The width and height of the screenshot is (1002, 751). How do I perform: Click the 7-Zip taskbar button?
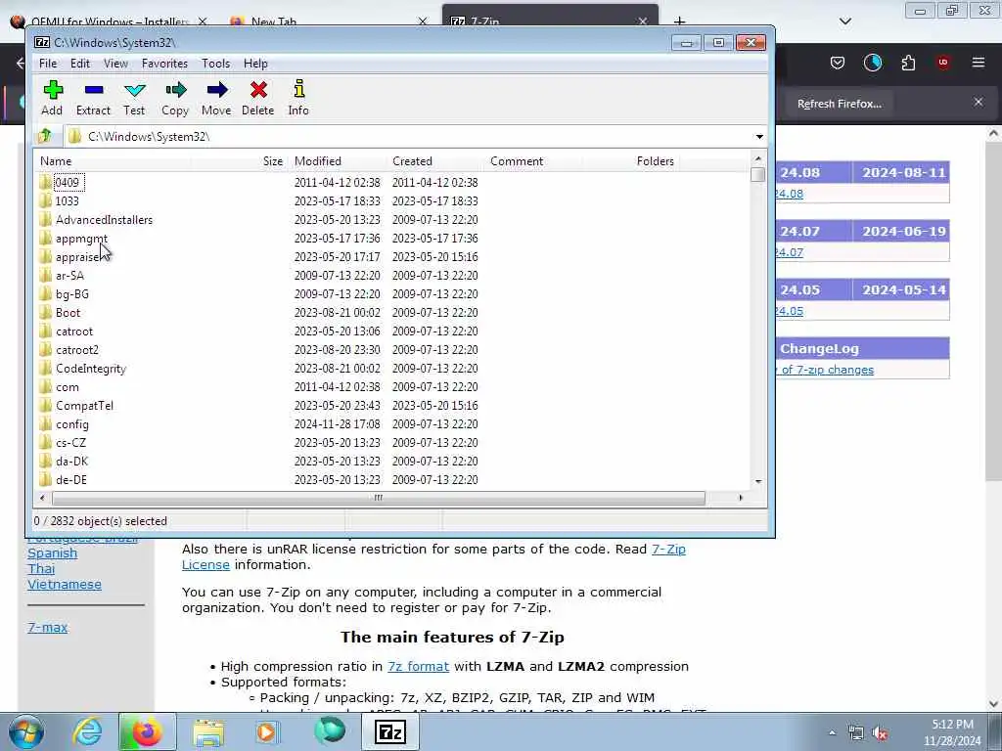click(x=390, y=731)
